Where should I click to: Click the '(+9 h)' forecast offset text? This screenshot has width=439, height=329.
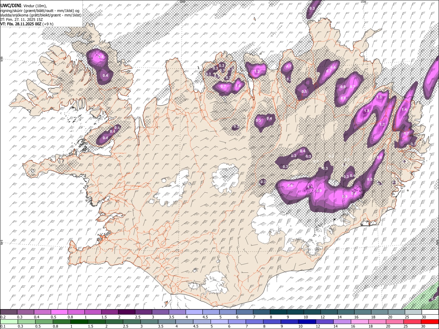pos(48,24)
